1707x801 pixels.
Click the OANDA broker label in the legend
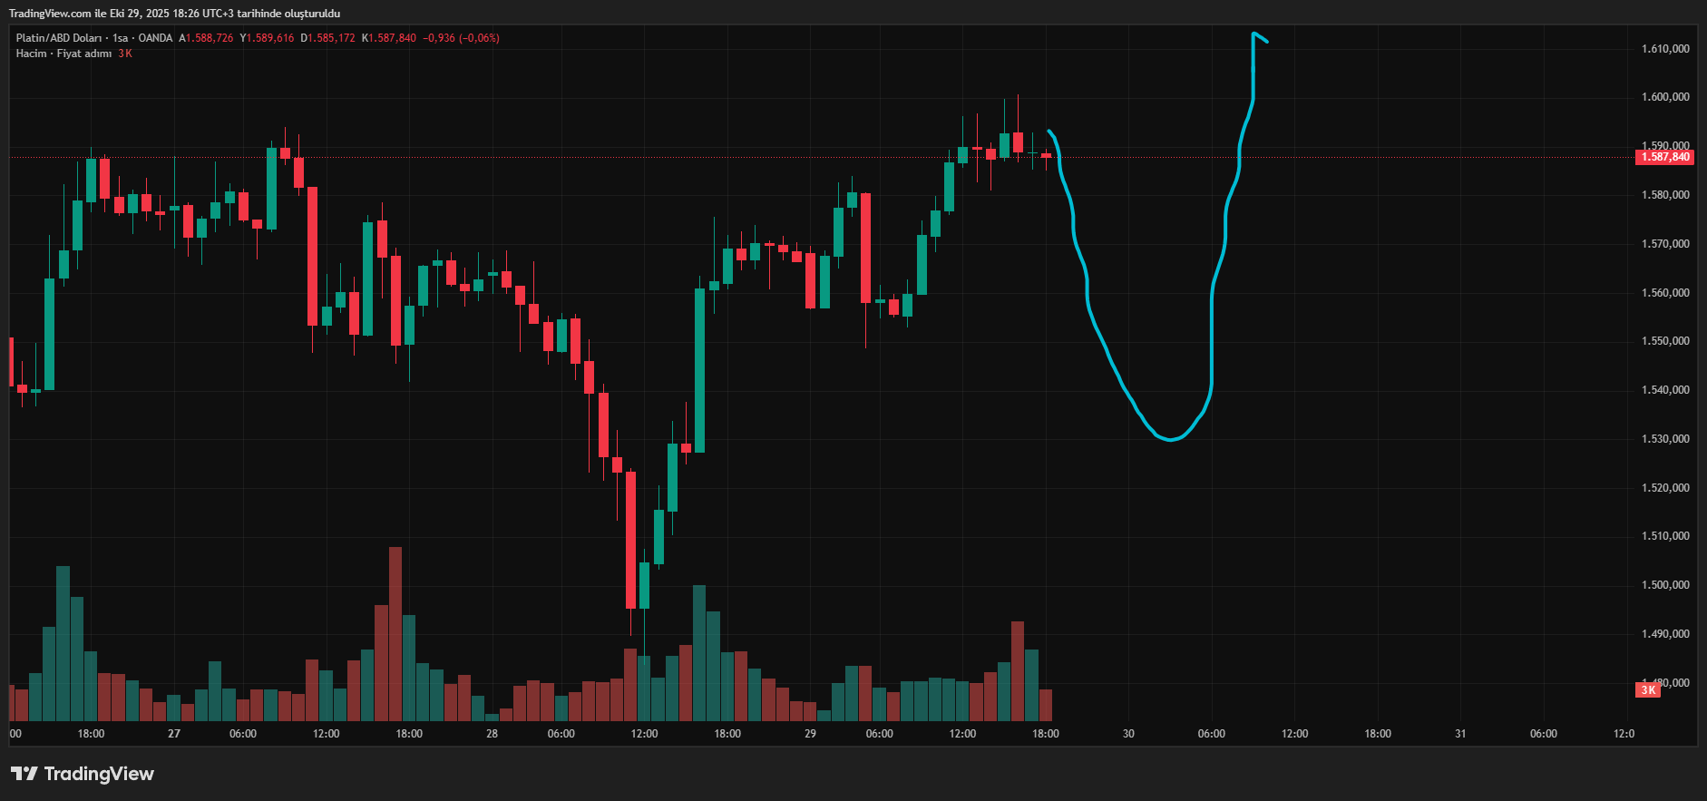click(155, 38)
